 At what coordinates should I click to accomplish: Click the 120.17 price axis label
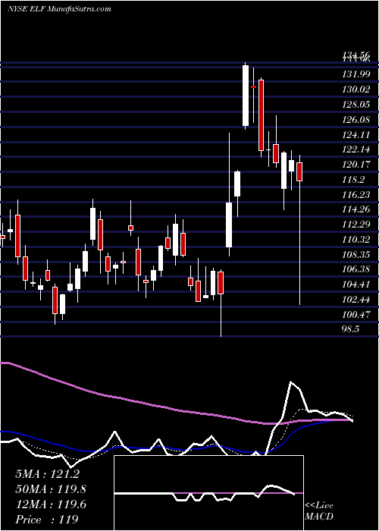tap(356, 165)
